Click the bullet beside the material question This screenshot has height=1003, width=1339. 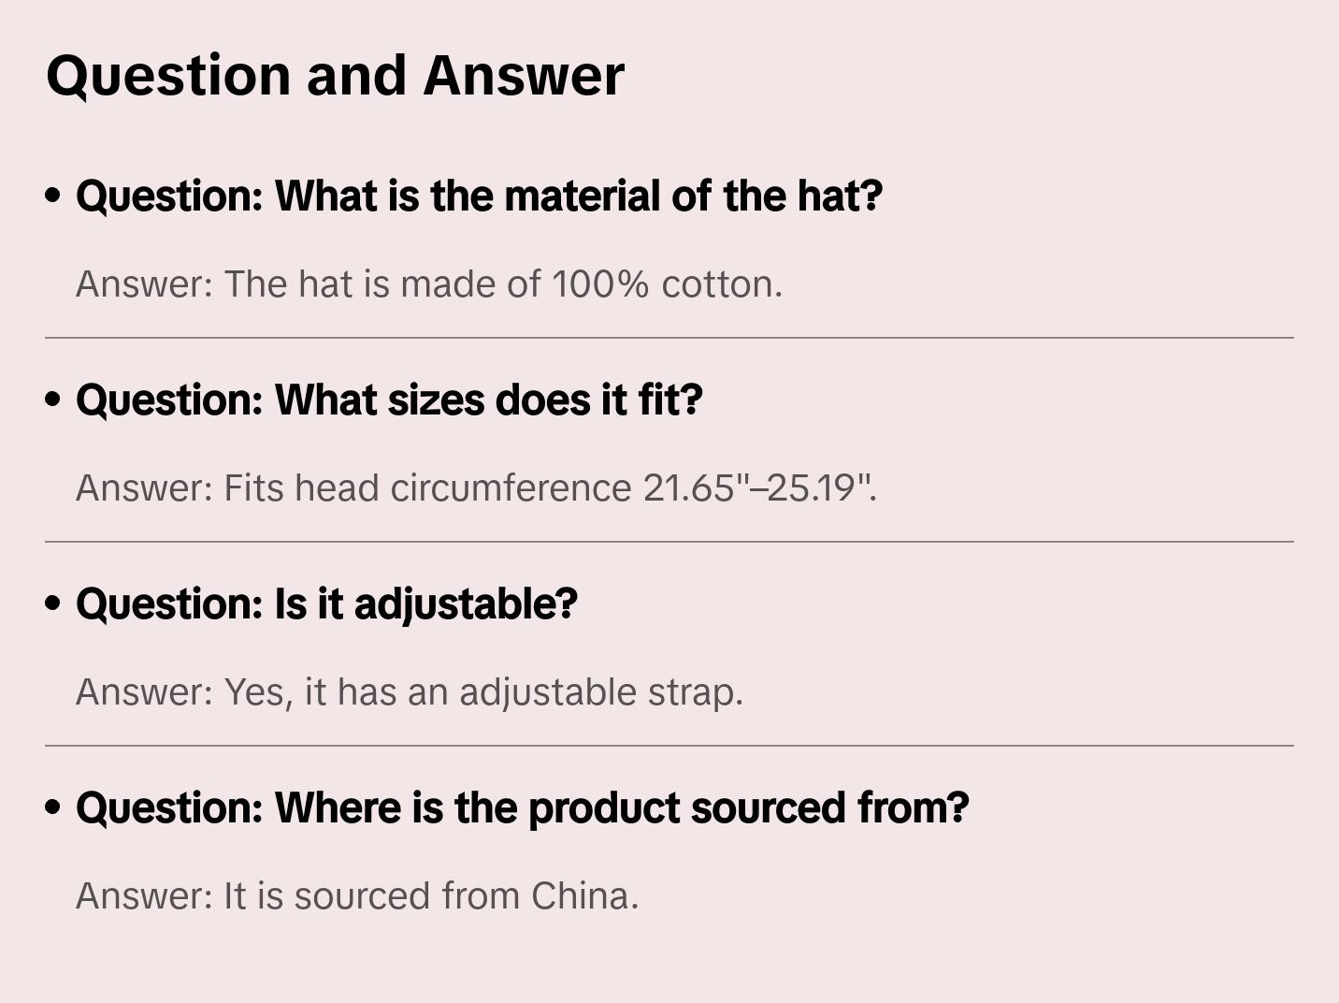(x=53, y=196)
